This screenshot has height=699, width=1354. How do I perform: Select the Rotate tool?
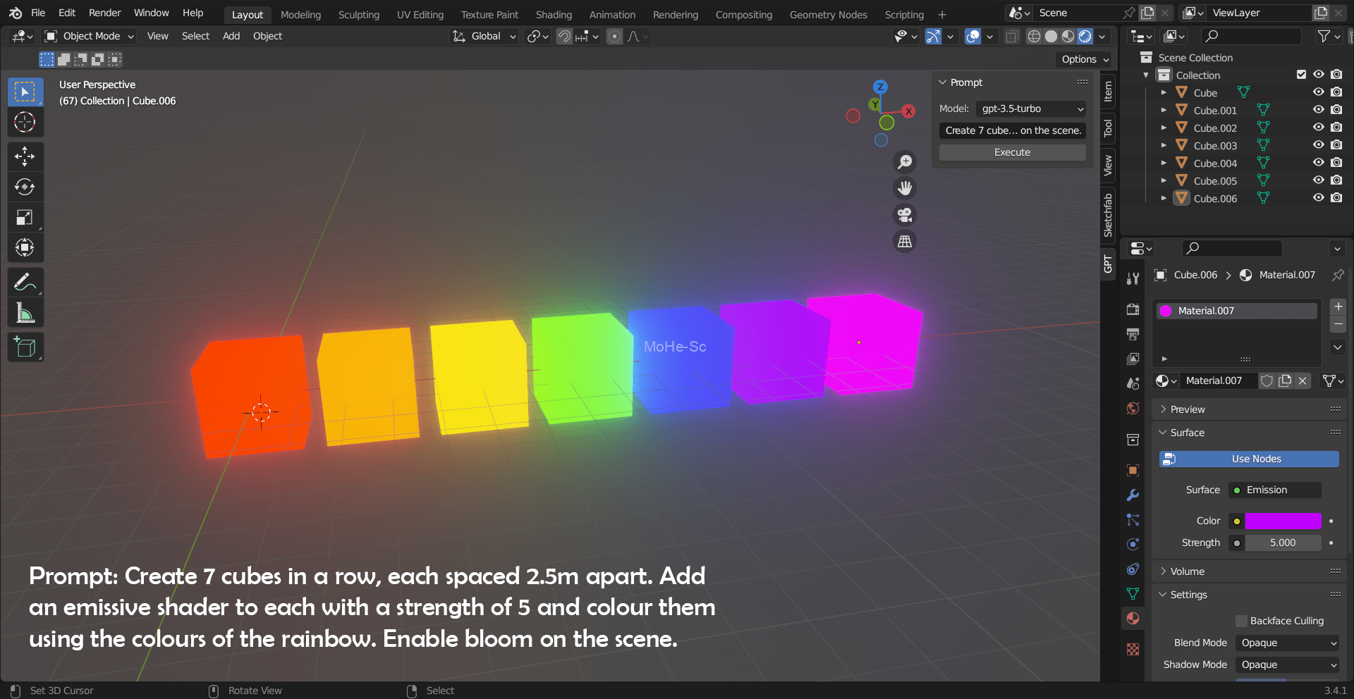25,187
